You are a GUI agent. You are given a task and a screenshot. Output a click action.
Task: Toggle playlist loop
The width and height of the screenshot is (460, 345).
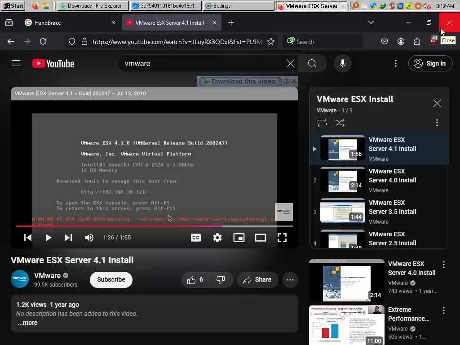[322, 123]
